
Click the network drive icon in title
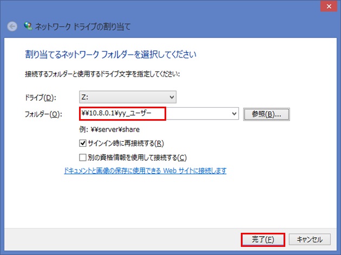click(x=28, y=26)
